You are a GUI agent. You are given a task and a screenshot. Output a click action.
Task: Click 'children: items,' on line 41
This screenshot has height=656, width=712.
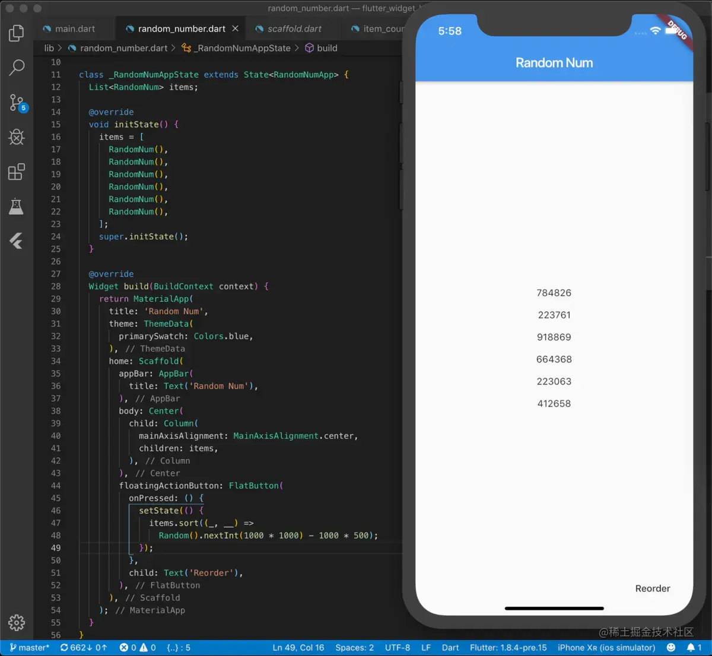(179, 448)
